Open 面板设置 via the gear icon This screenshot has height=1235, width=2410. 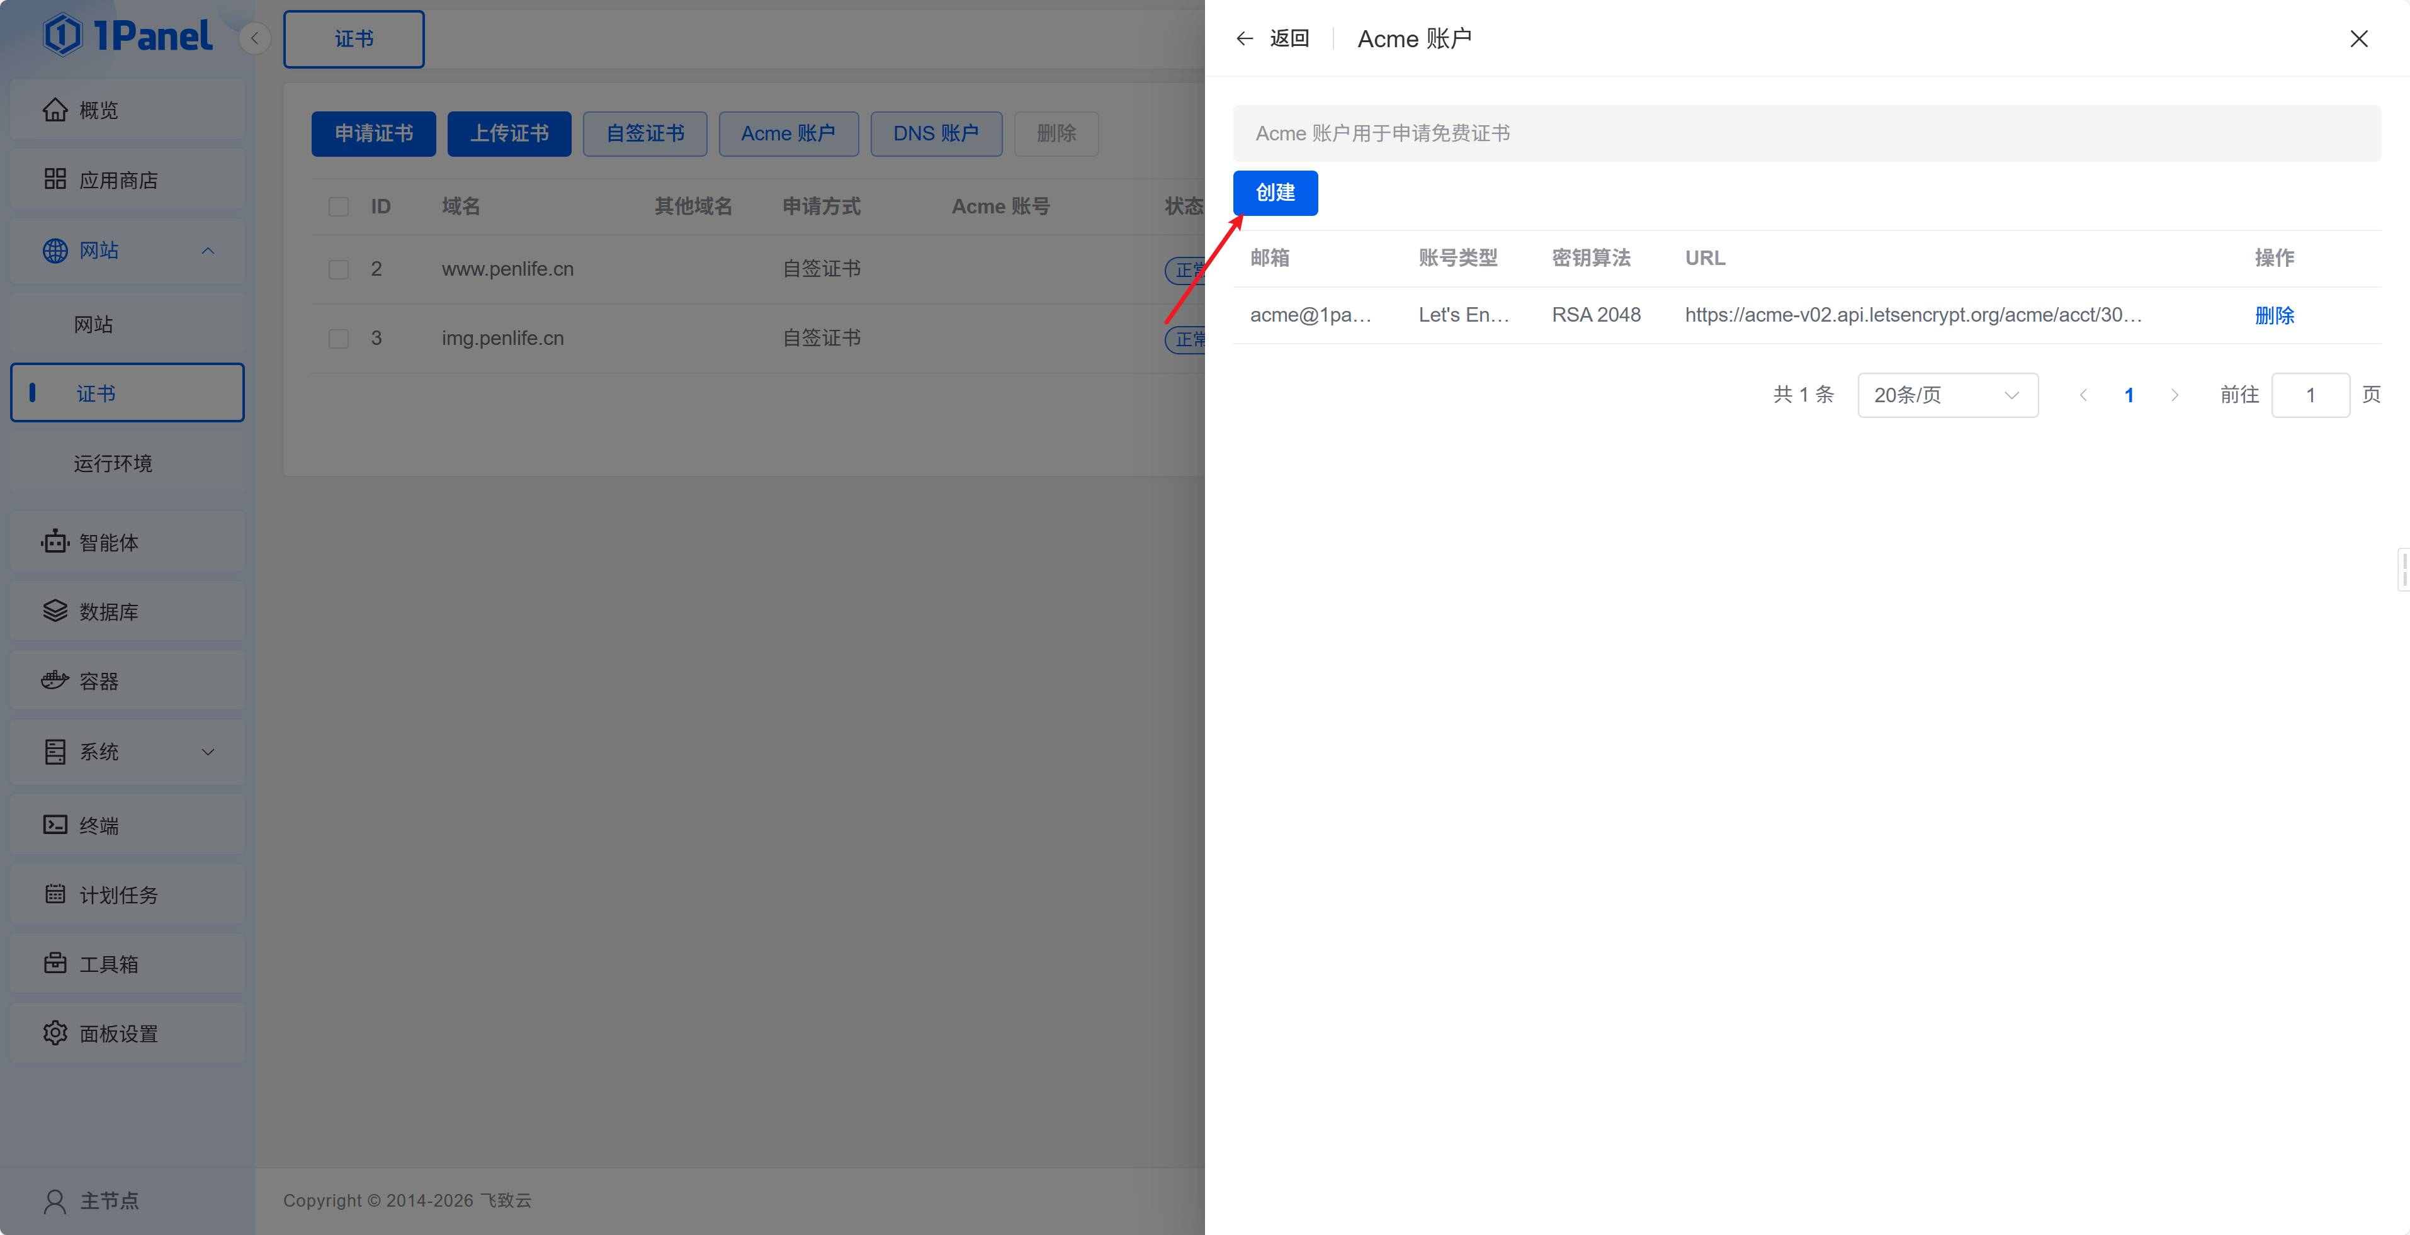pos(55,1033)
